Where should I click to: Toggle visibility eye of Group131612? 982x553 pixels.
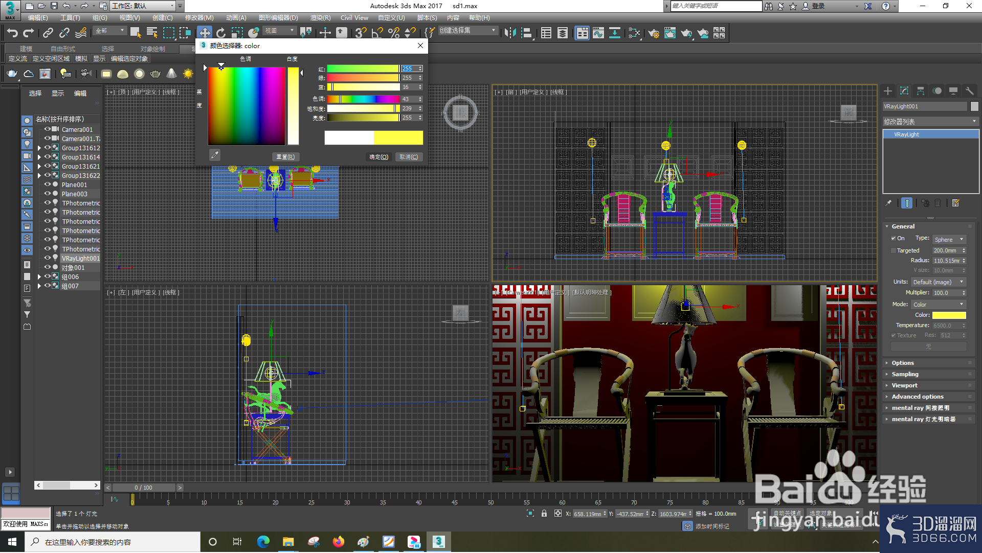click(48, 148)
